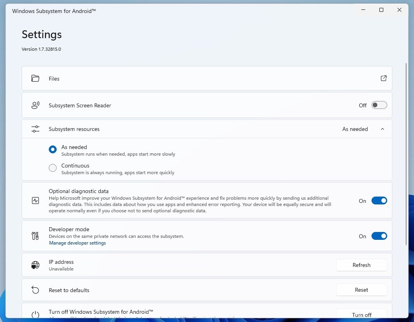
Task: Refresh the IP address
Action: click(x=361, y=265)
